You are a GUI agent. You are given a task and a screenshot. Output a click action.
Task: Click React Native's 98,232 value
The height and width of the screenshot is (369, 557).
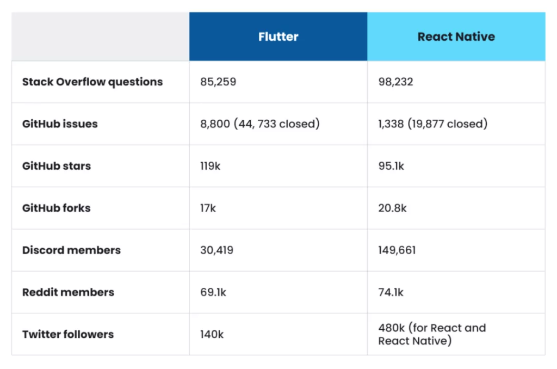tap(396, 82)
